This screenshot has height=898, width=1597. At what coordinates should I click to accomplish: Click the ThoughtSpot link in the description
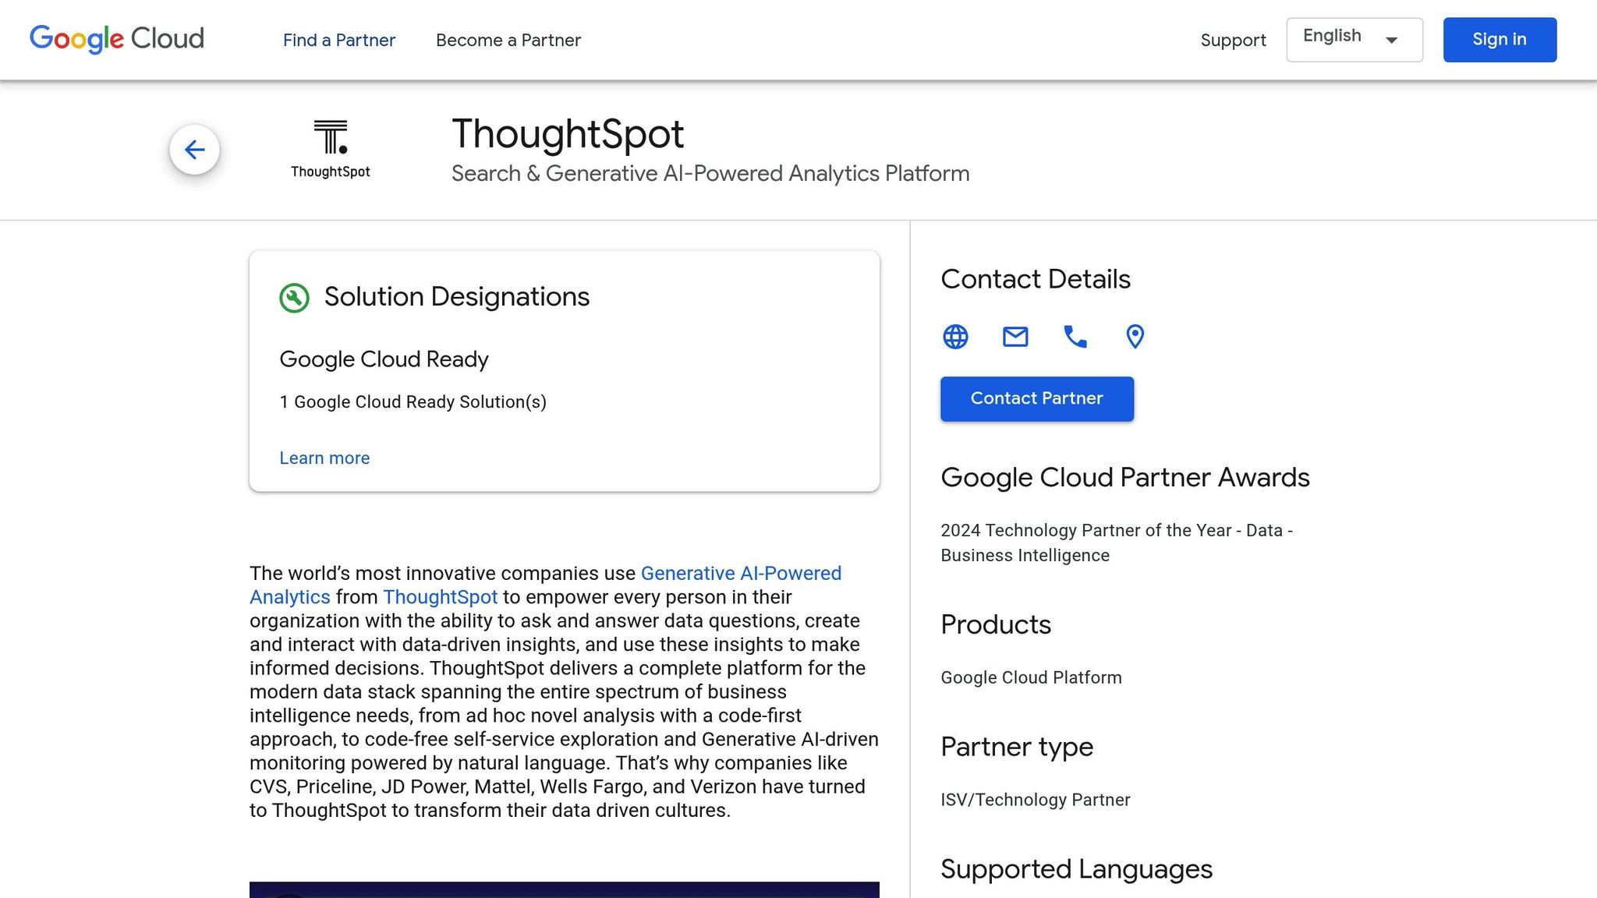pos(440,597)
